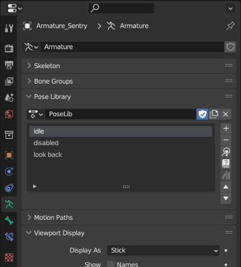
Task: Move the pose up in the list
Action: coord(226,187)
